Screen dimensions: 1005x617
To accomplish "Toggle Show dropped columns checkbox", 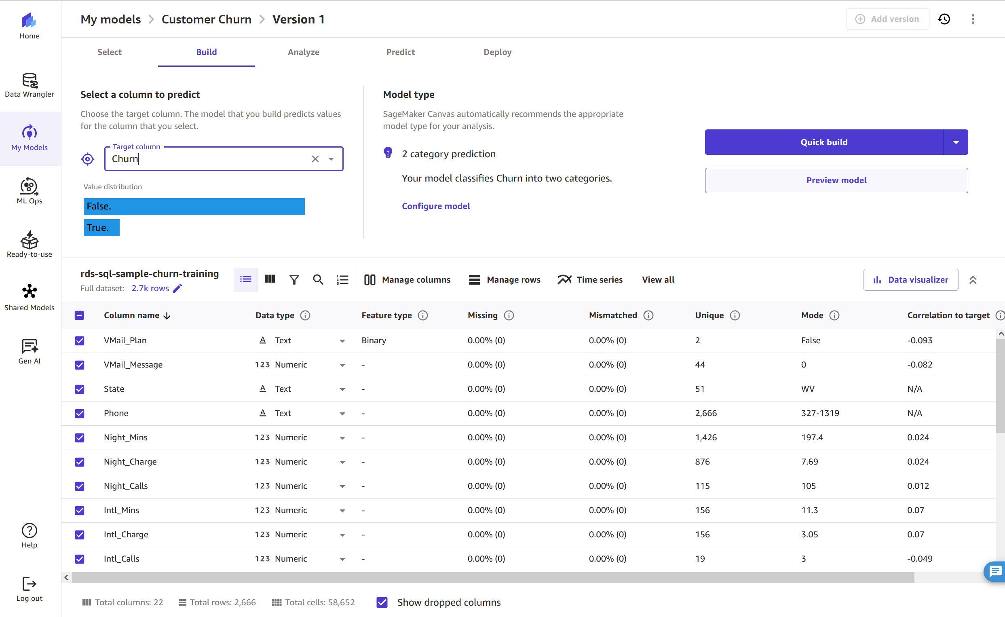I will [382, 602].
